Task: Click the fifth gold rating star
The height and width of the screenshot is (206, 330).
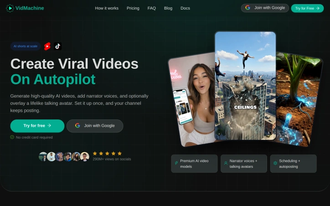Action: point(120,154)
